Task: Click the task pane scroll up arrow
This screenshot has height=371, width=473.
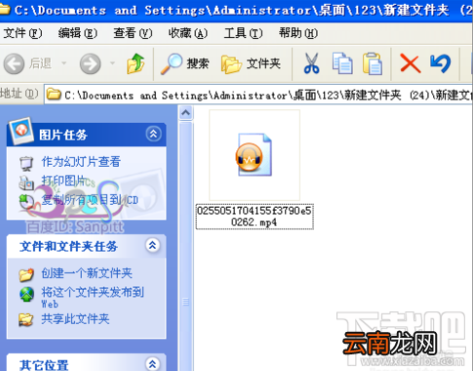Action: click(x=185, y=113)
